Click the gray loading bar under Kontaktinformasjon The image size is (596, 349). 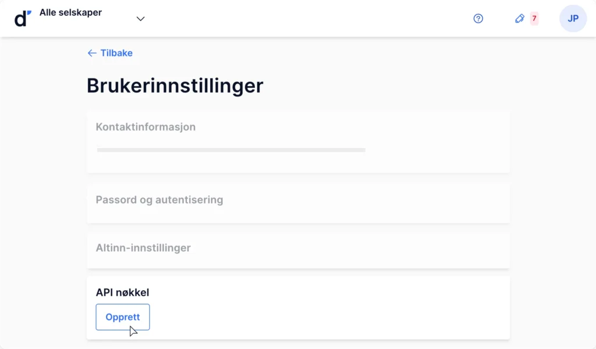(231, 150)
